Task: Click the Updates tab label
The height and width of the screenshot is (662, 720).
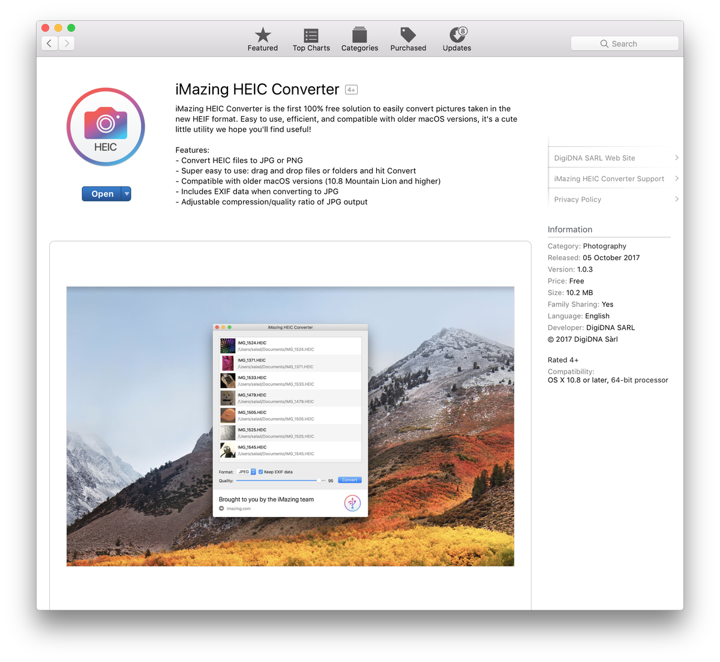Action: 457,48
